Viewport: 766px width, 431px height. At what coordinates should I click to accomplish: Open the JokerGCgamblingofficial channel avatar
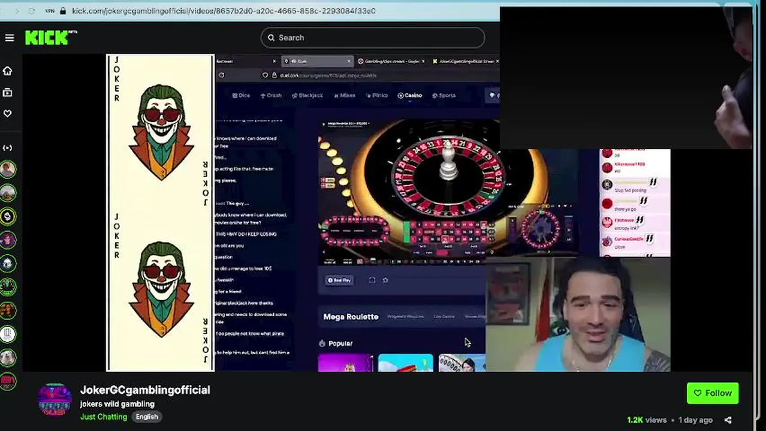click(55, 400)
